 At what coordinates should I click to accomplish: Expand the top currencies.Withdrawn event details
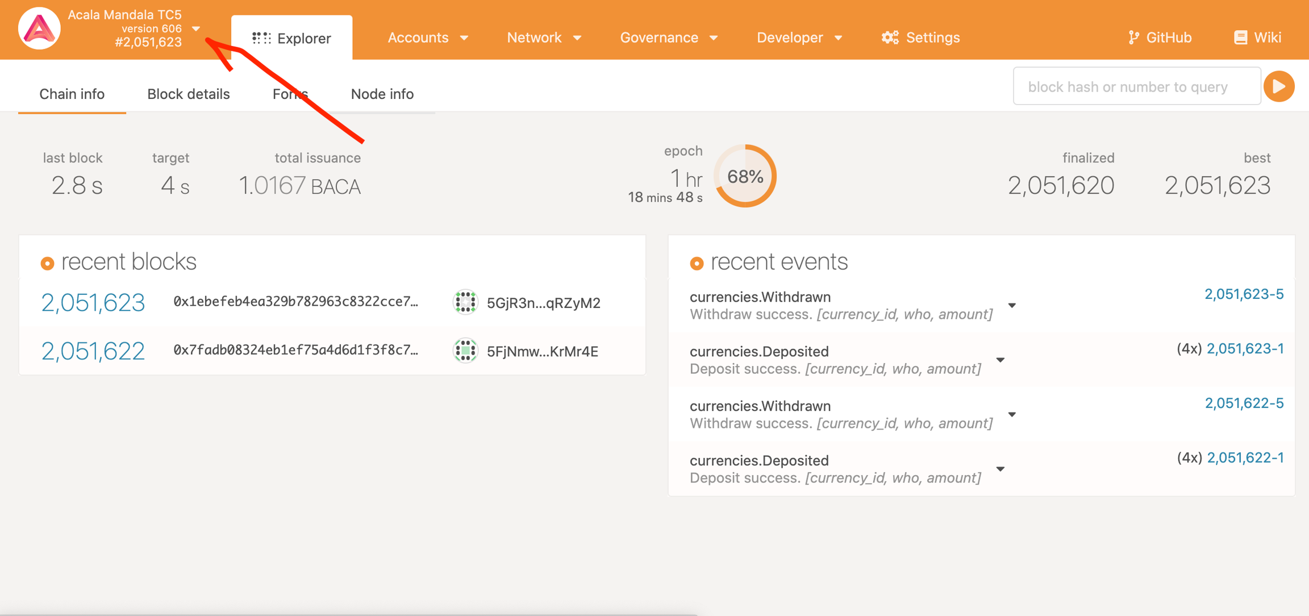(1012, 306)
